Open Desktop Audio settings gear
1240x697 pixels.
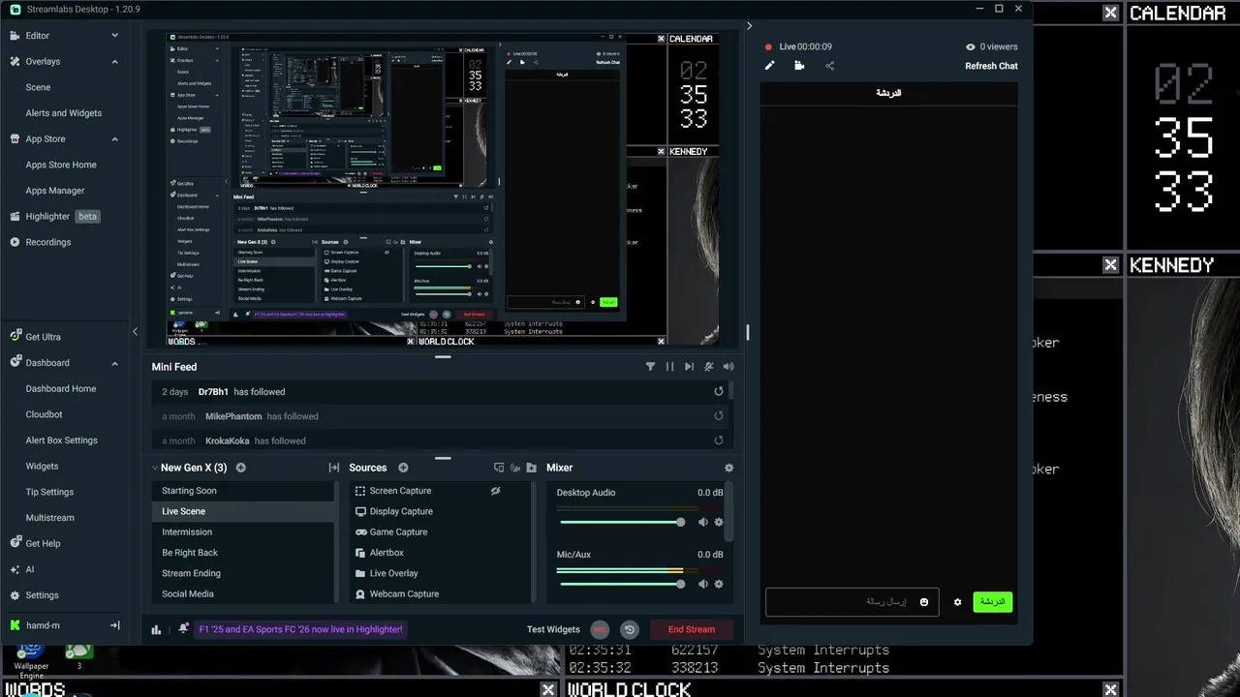[719, 522]
